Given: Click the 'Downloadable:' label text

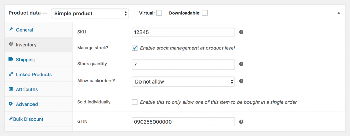Looking at the screenshot, I should (185, 13).
